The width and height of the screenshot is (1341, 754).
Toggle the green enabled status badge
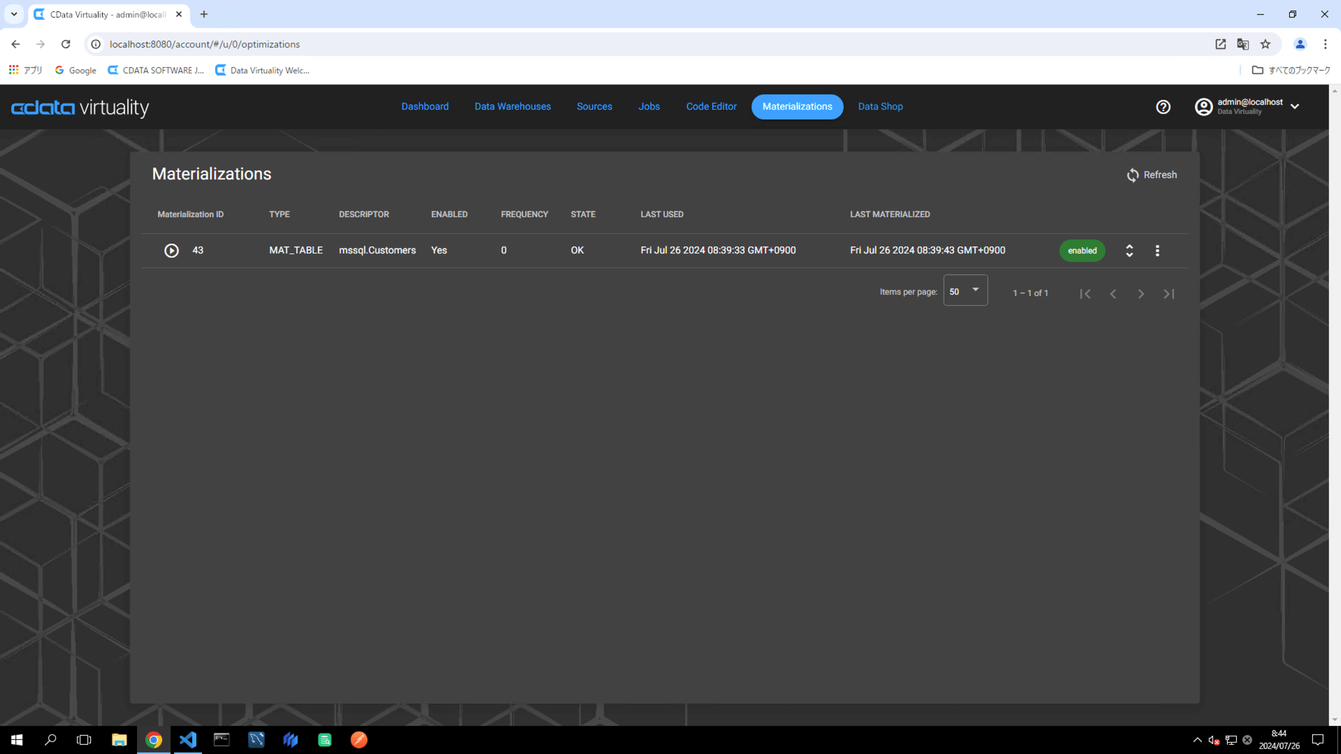(1082, 251)
